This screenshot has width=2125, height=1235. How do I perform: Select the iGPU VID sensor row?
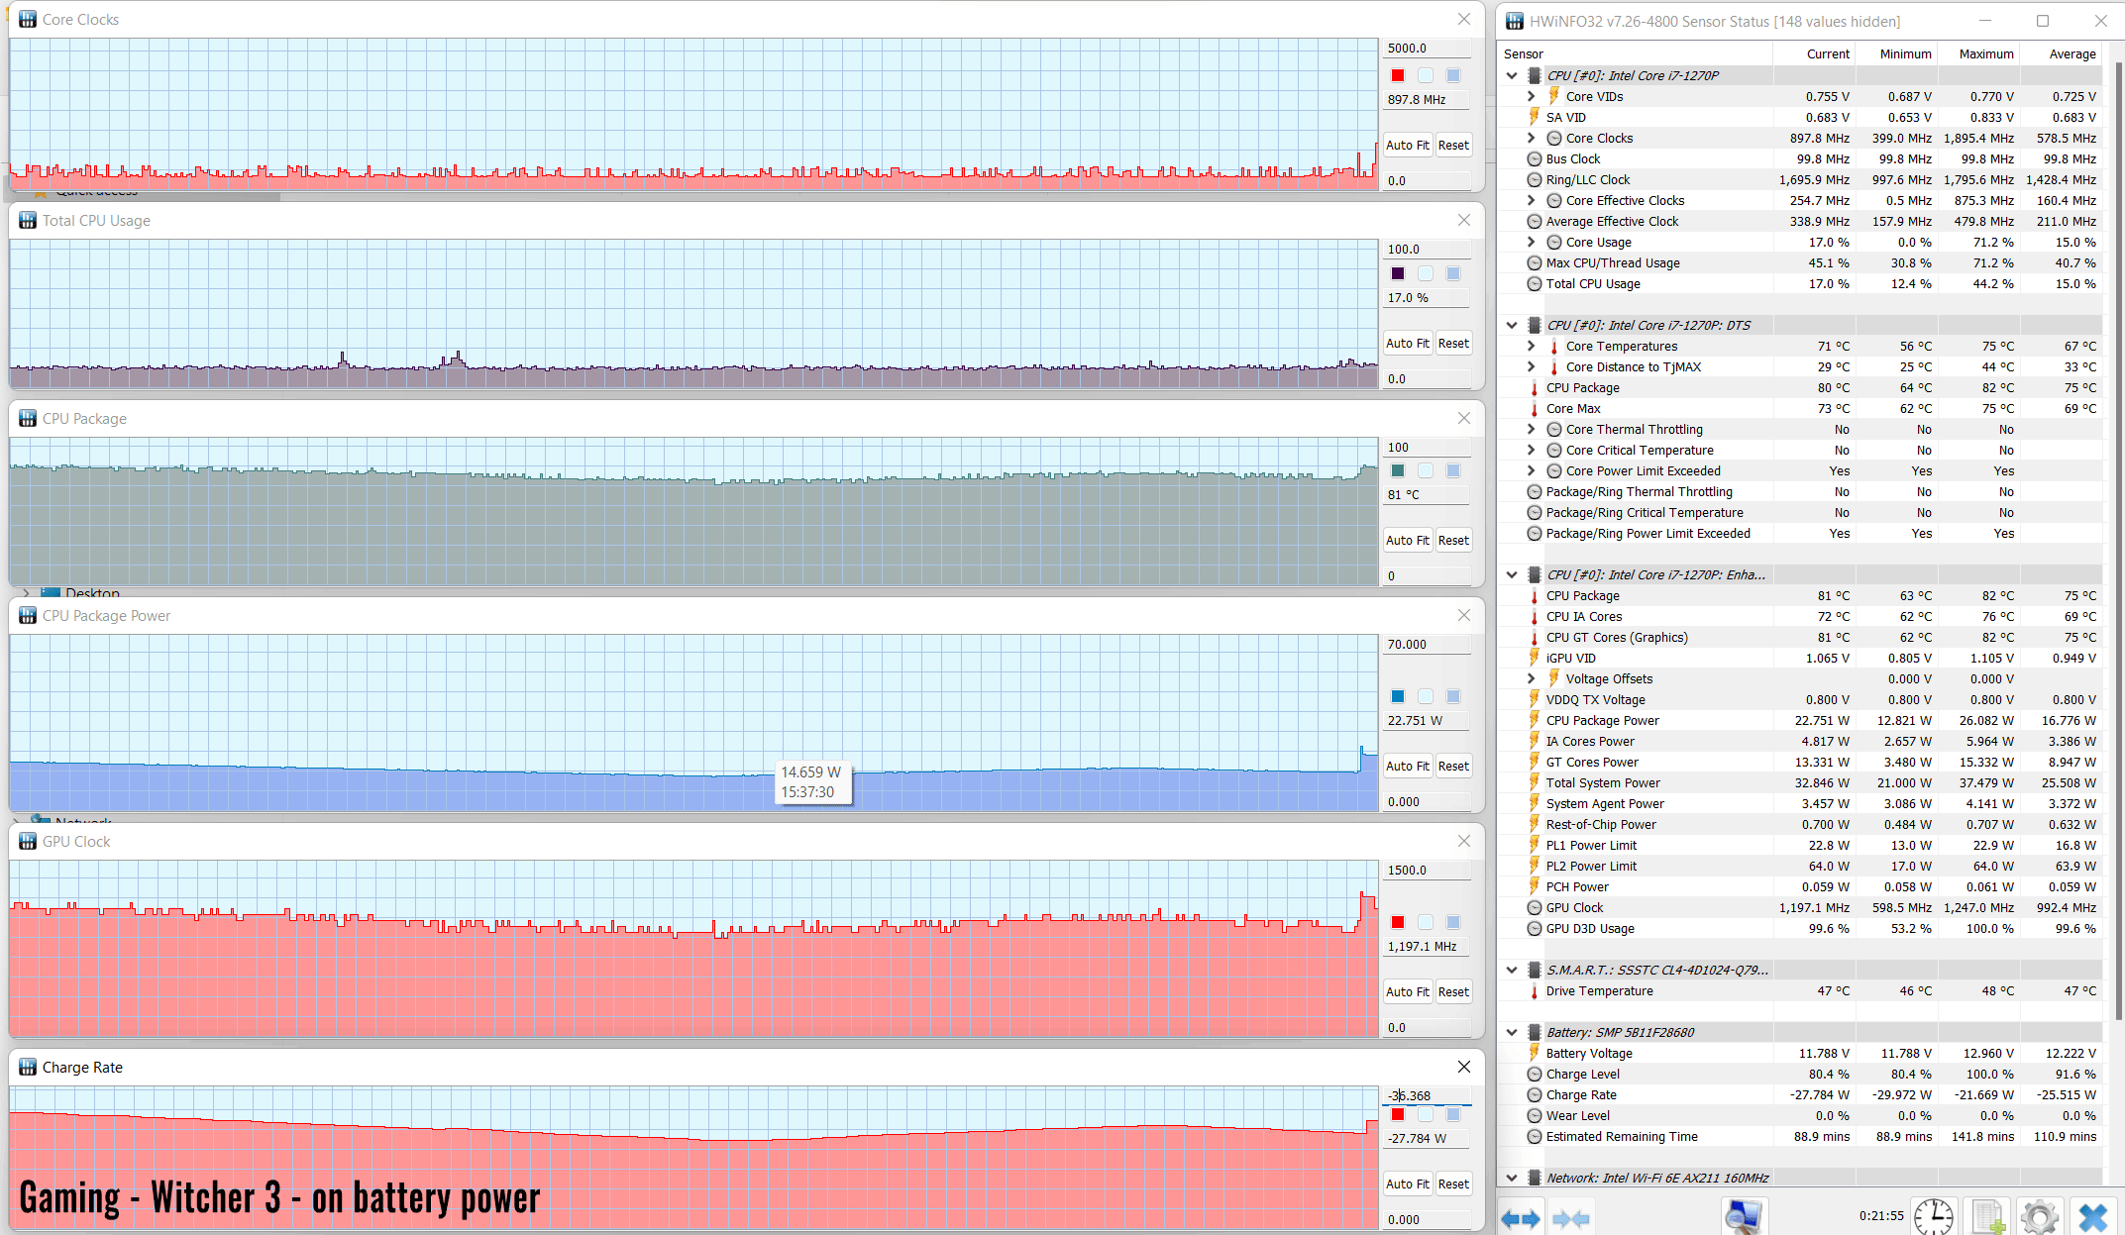[x=1800, y=658]
